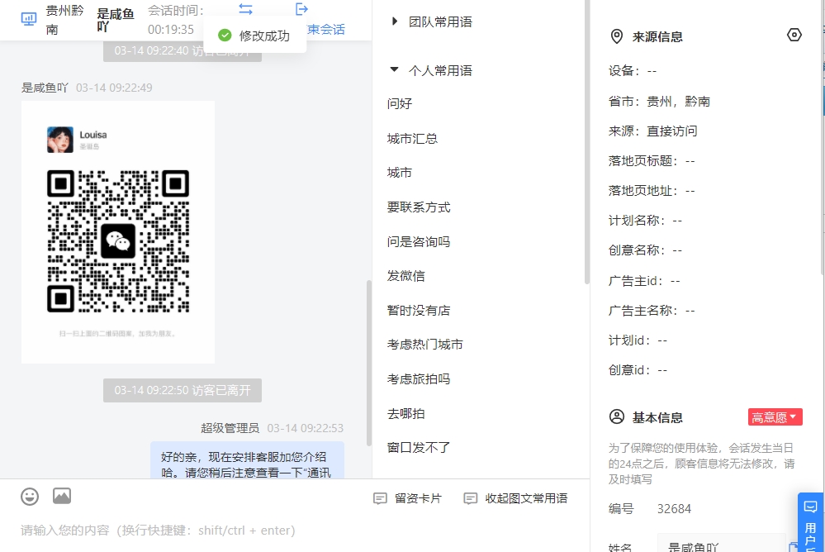Click the 好的亲 reply message bubble
This screenshot has width=825, height=552.
tap(247, 460)
